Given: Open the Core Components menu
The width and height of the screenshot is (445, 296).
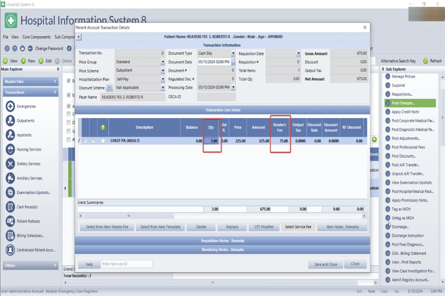Looking at the screenshot, I should click(x=37, y=37).
